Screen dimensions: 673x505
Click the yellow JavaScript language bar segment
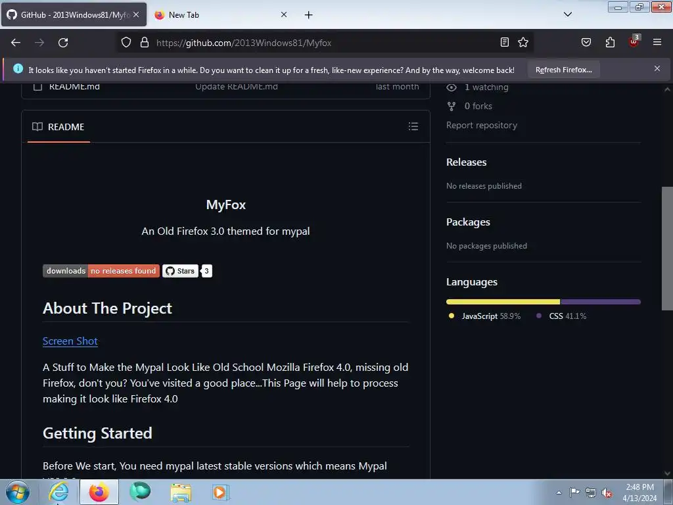503,302
